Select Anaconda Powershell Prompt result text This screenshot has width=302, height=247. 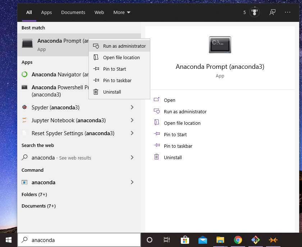pyautogui.click(x=60, y=91)
